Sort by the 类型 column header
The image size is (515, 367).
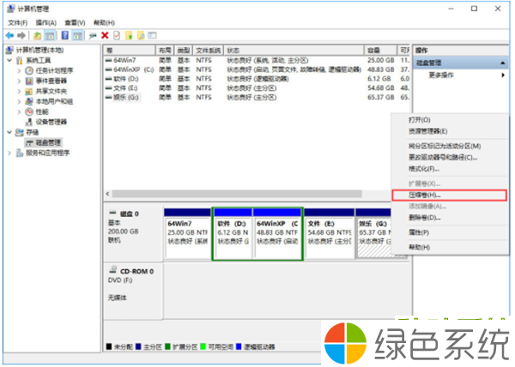coord(184,51)
